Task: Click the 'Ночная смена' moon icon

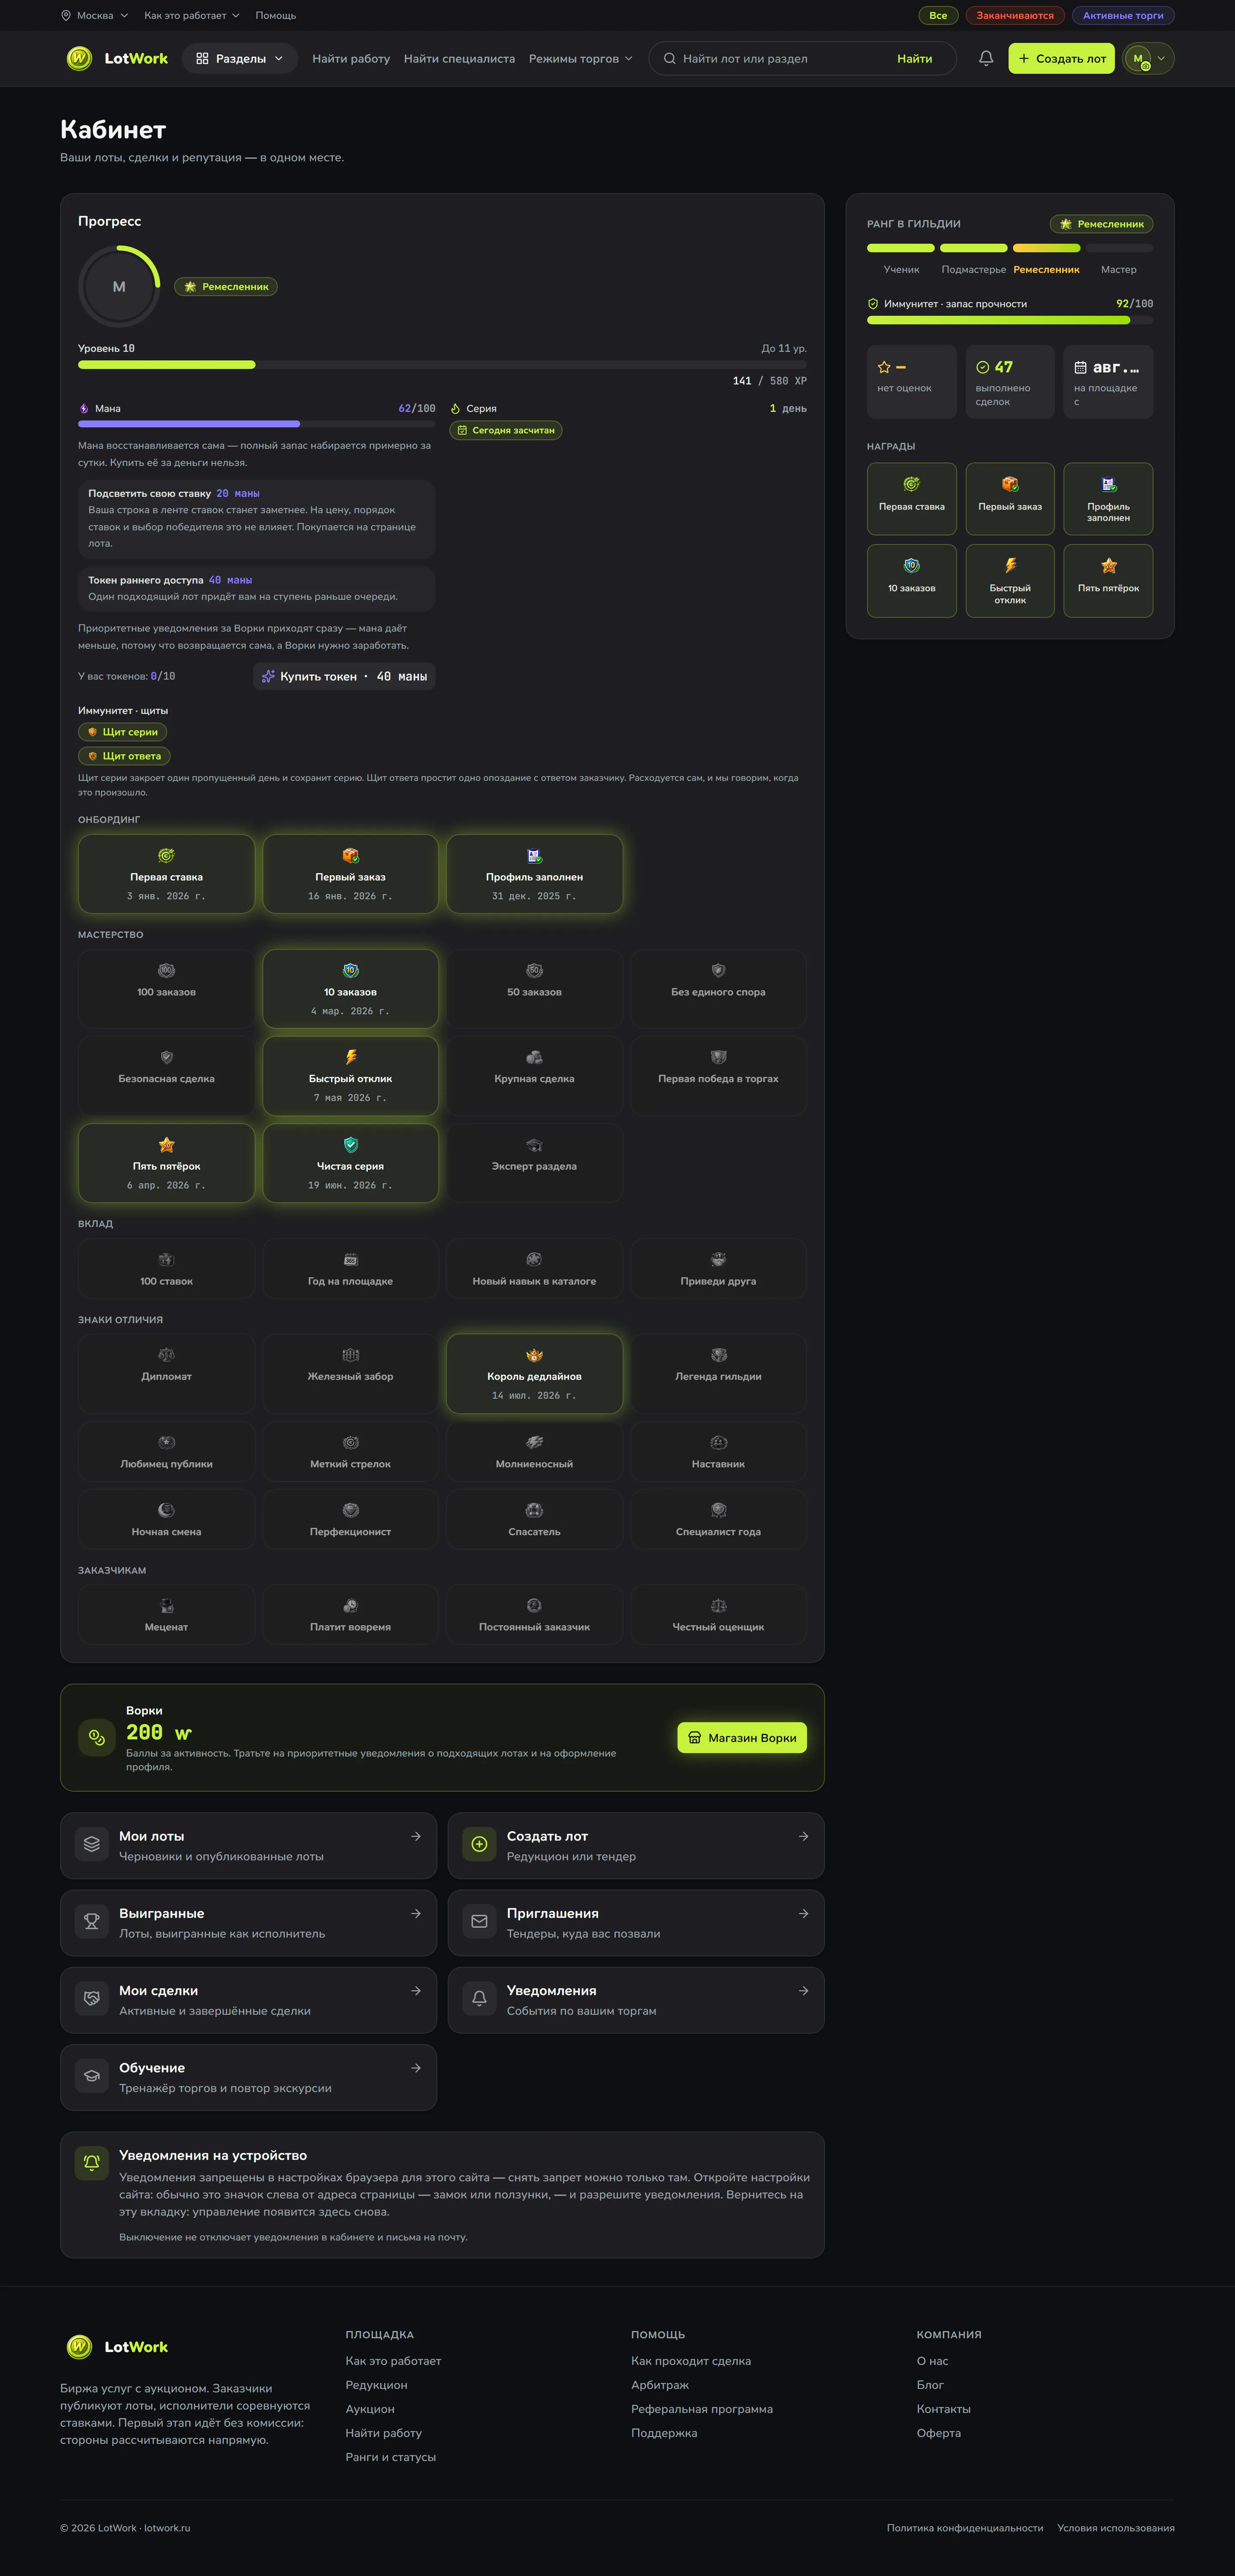Action: coord(167,1510)
